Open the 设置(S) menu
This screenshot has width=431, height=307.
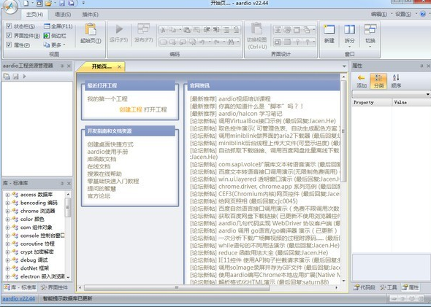click(x=403, y=15)
